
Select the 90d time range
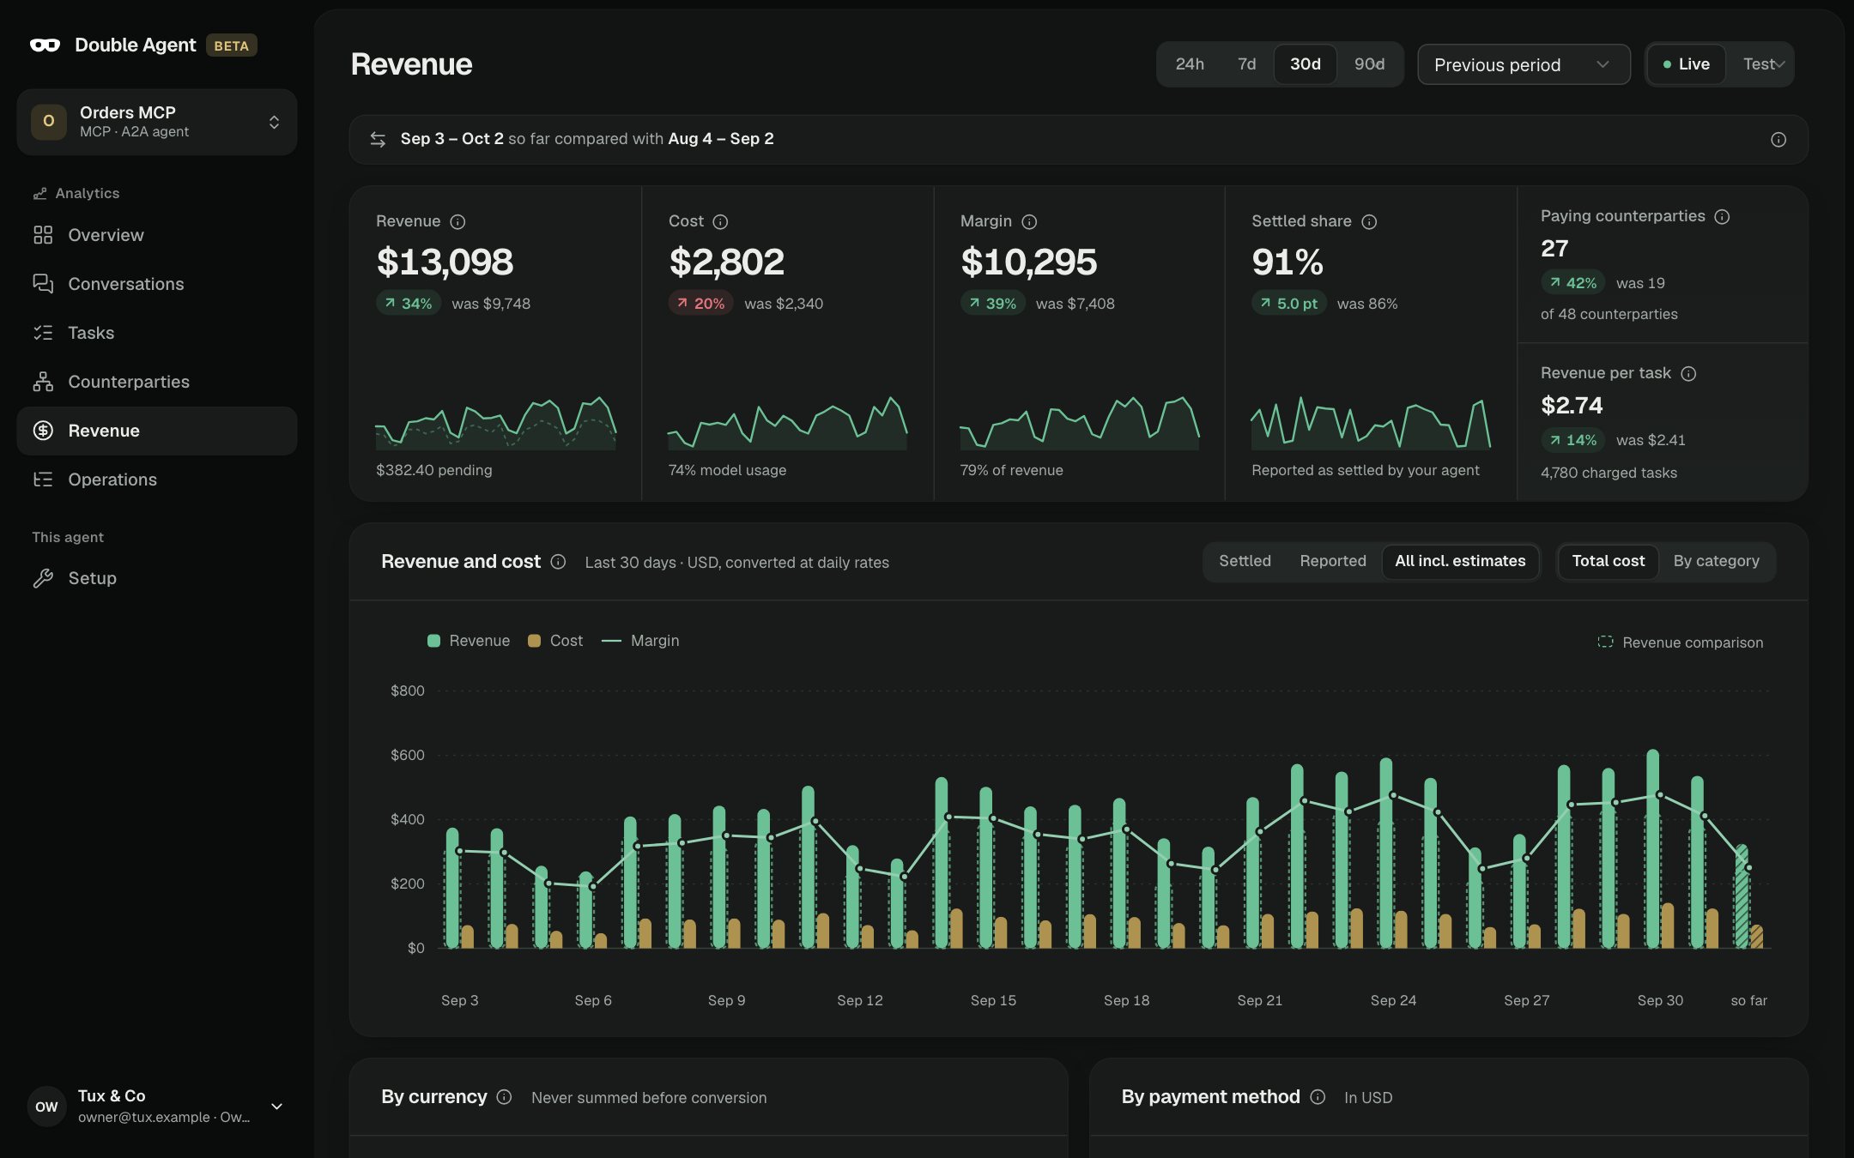click(1370, 64)
